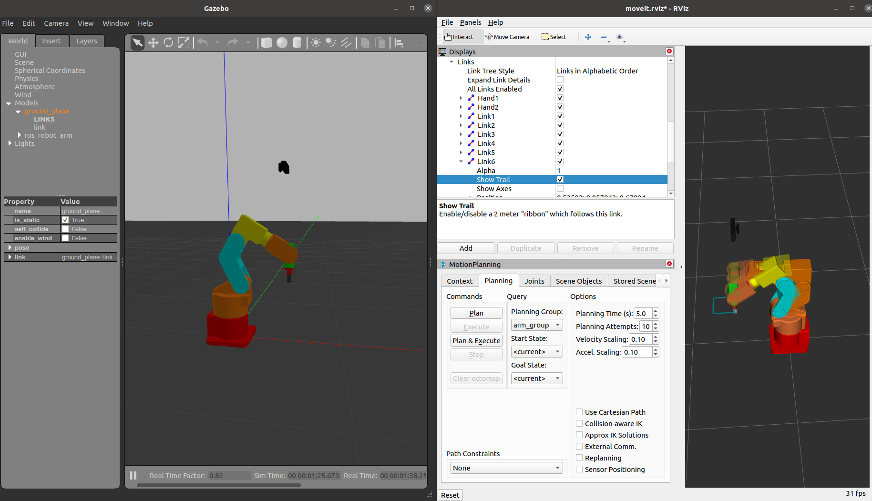The height and width of the screenshot is (501, 872).
Task: Expand ros_robot_arm model in world tree
Action: click(x=20, y=135)
